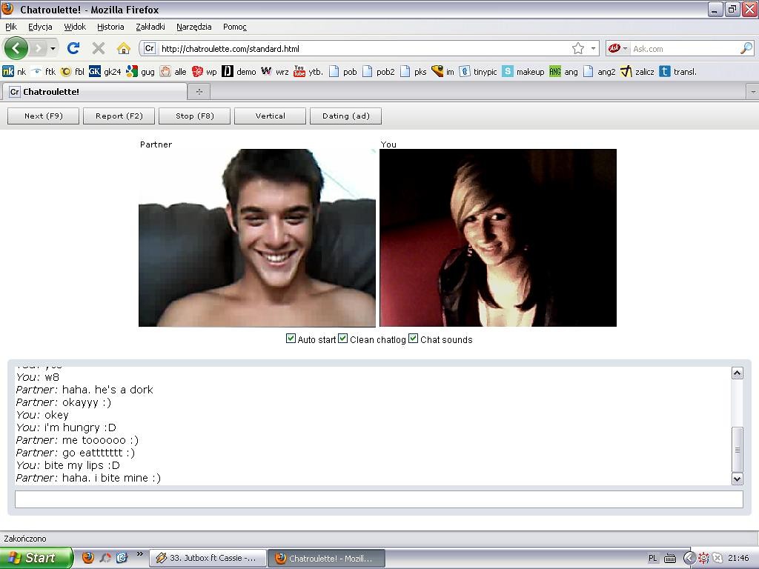Click the You video feed
Image resolution: width=759 pixels, height=569 pixels.
[x=498, y=238]
